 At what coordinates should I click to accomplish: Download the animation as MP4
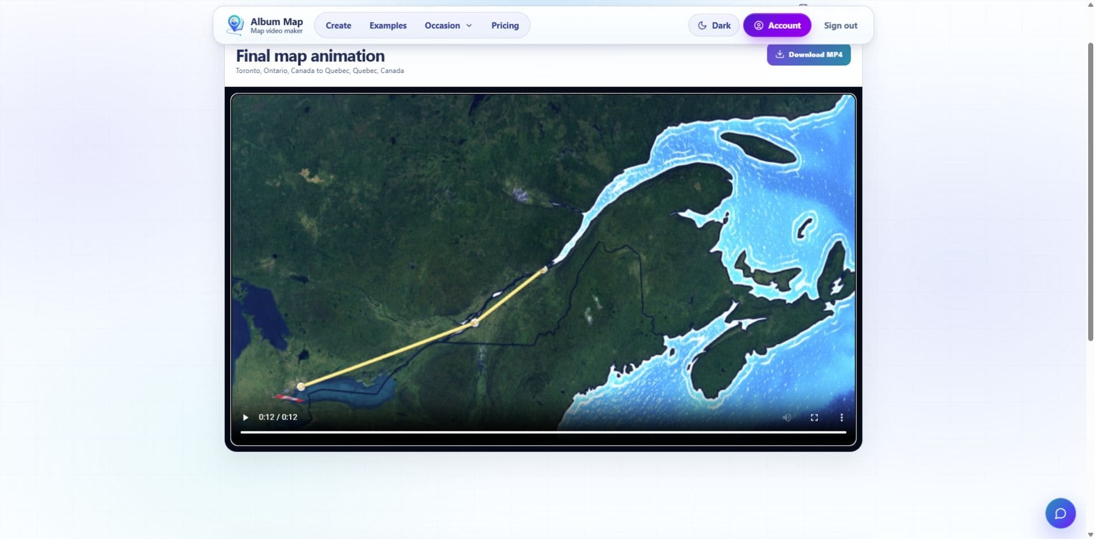(x=808, y=55)
